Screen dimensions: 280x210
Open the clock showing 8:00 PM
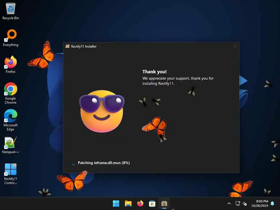260,203
